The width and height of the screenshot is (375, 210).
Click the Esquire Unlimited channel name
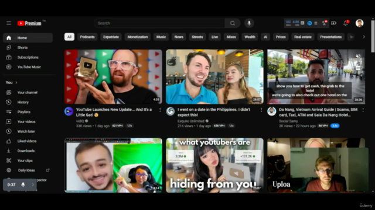pos(191,121)
